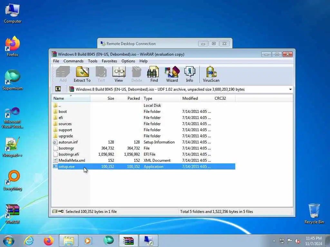Click the greyed Delete toolbar icon

tap(137, 74)
